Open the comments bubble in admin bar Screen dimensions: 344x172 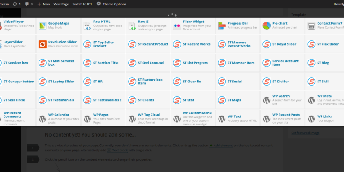point(29,4)
